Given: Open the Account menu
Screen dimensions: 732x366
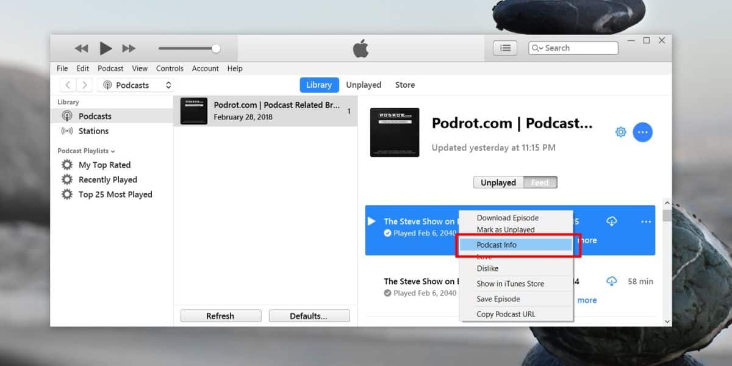Looking at the screenshot, I should click(206, 68).
